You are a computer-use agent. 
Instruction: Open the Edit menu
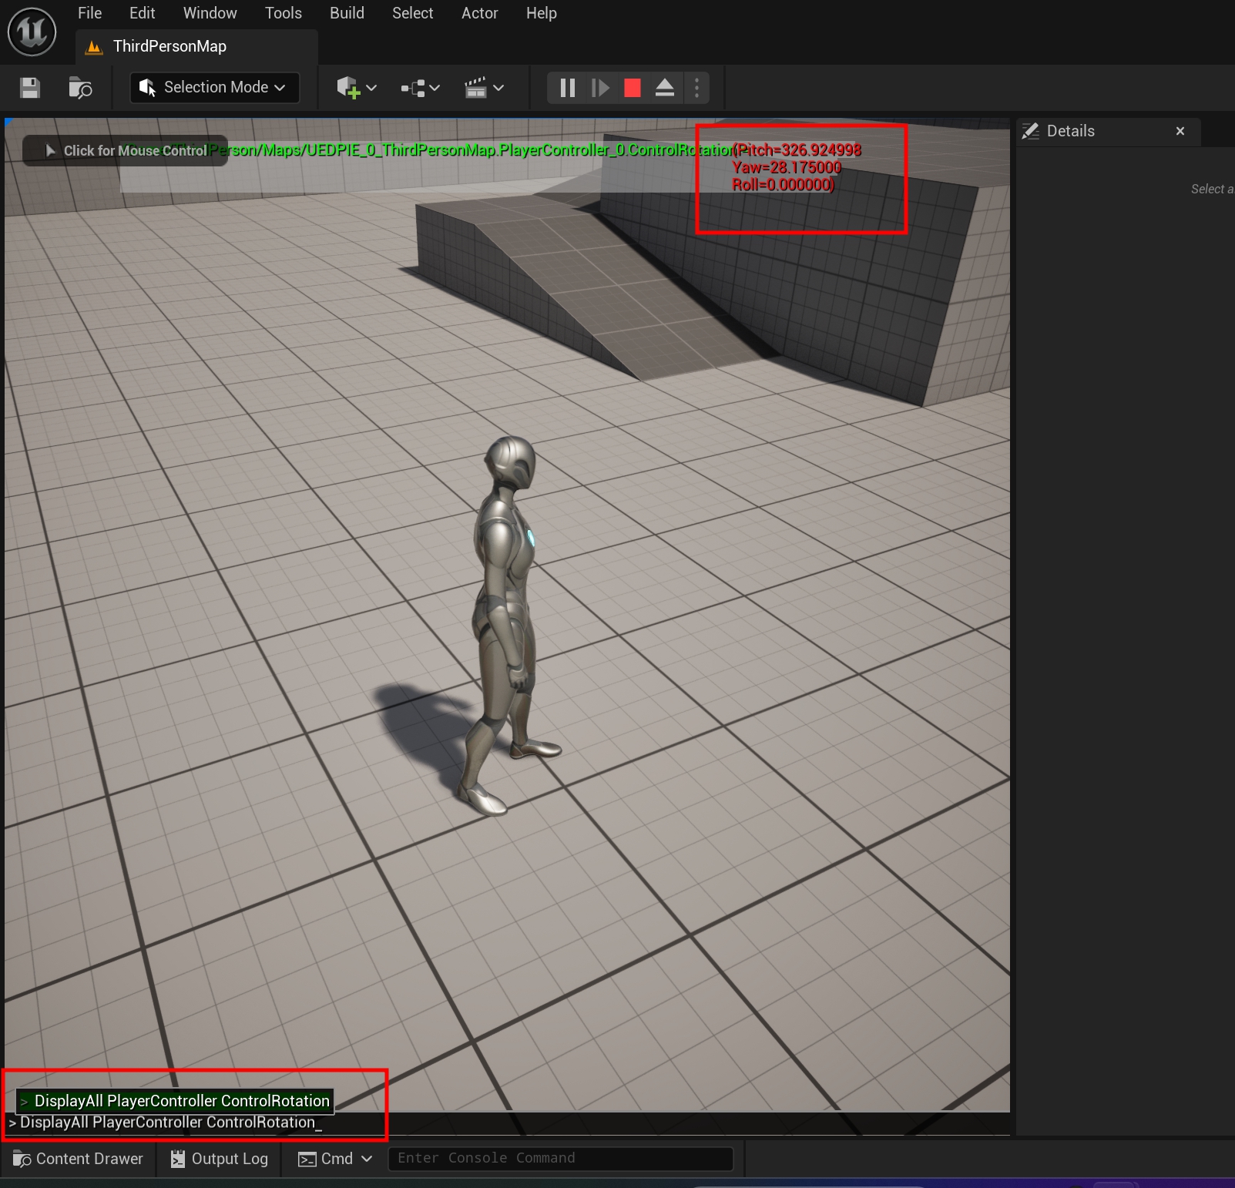tap(142, 13)
